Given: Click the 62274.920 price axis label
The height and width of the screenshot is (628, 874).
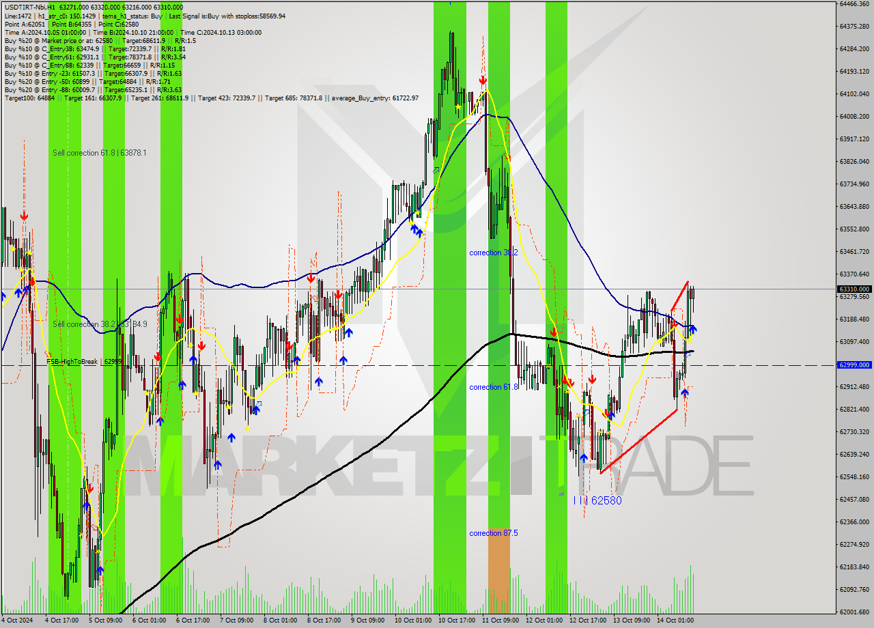Looking at the screenshot, I should 854,544.
